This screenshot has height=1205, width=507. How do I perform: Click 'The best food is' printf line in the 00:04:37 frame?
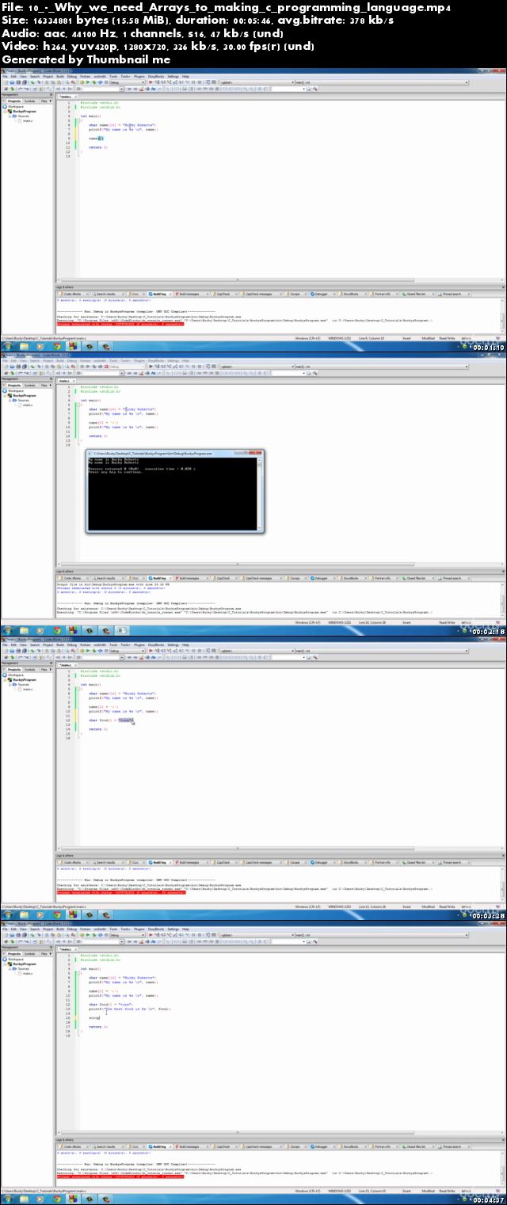tap(129, 1009)
